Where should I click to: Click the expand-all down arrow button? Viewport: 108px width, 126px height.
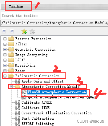(12, 31)
